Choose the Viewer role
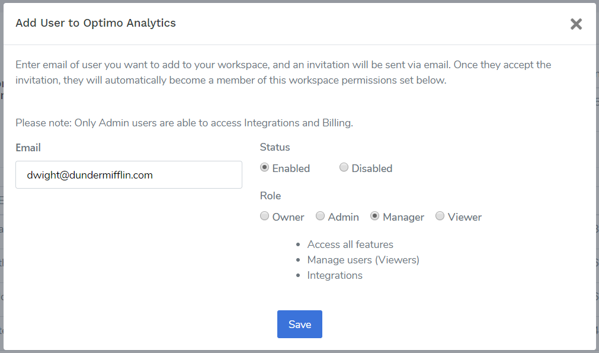 click(440, 216)
